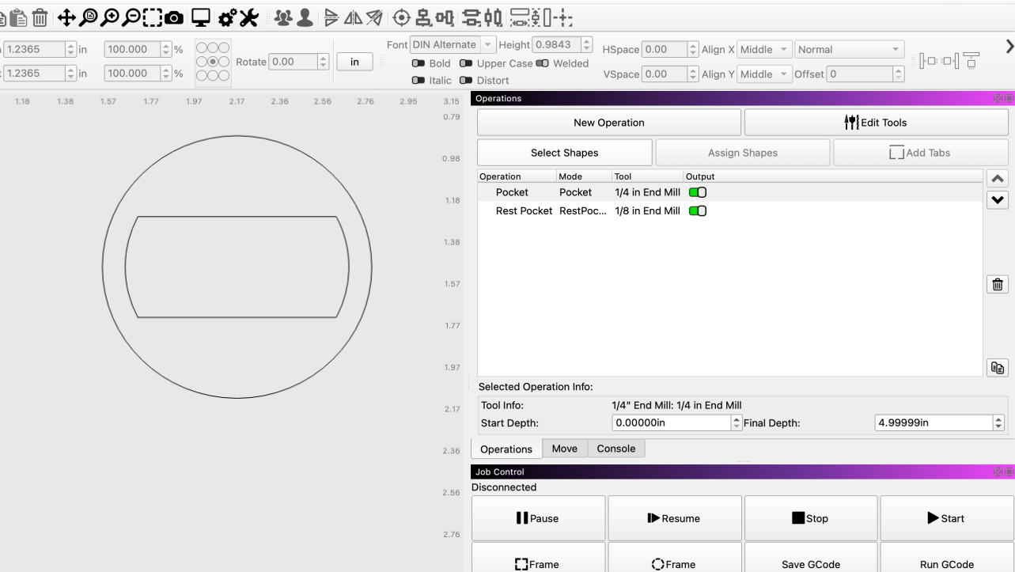Toggle the Welded text switch
Screen dimensions: 1015x572
pyautogui.click(x=542, y=63)
